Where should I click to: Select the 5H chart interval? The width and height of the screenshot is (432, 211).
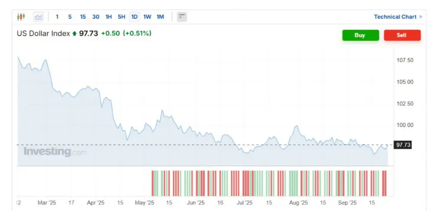click(121, 17)
